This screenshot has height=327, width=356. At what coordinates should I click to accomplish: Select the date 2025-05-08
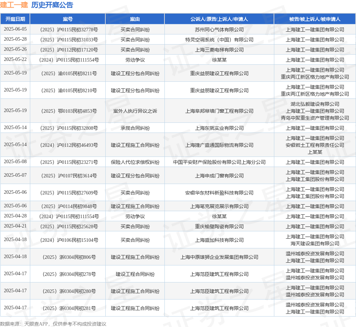[x=15, y=161]
